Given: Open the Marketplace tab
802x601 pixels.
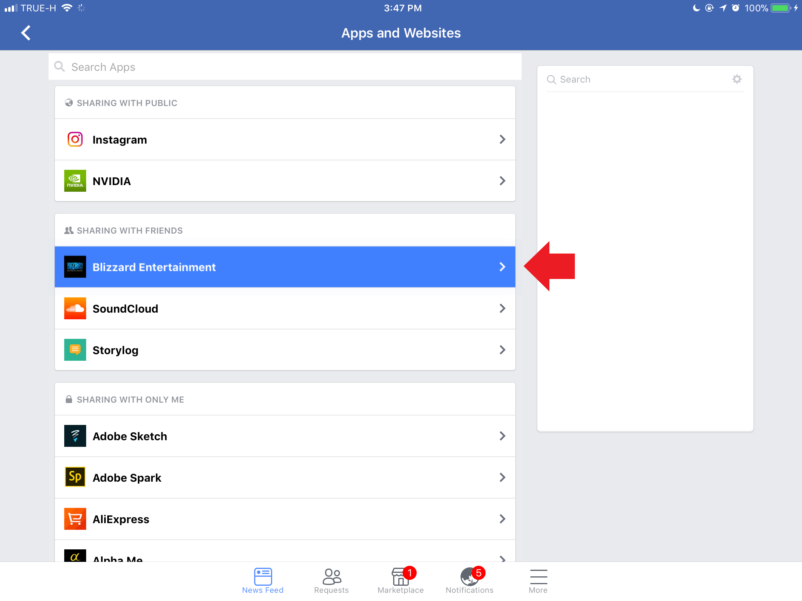Looking at the screenshot, I should coord(400,581).
